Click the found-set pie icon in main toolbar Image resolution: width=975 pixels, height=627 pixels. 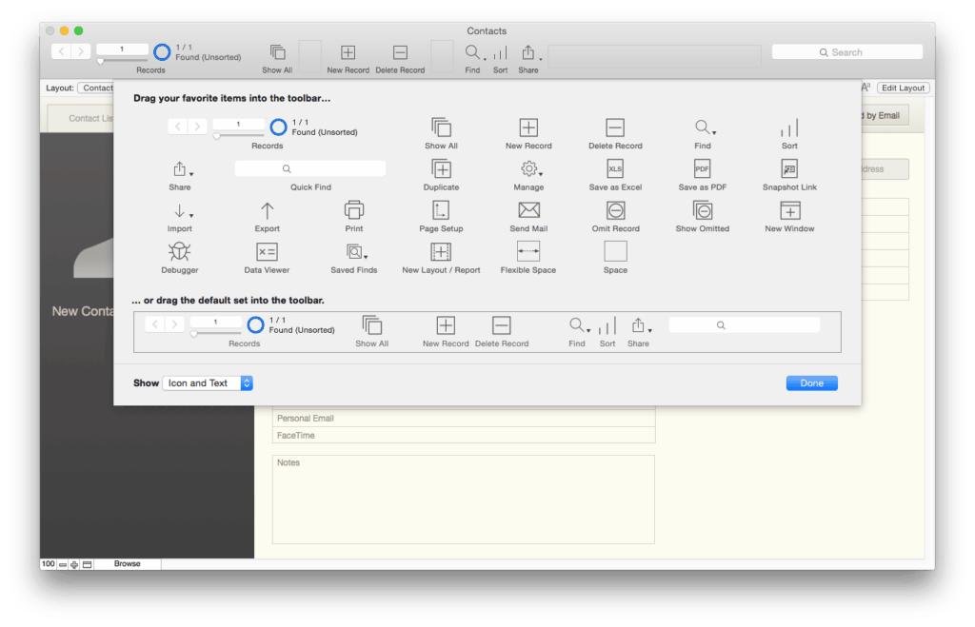162,52
